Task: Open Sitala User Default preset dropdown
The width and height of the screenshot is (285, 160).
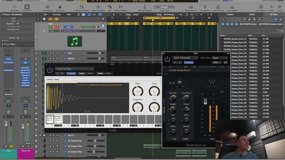Action: (74, 69)
